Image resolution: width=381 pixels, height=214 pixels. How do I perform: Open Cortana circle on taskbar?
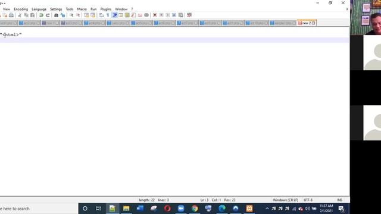(85, 209)
